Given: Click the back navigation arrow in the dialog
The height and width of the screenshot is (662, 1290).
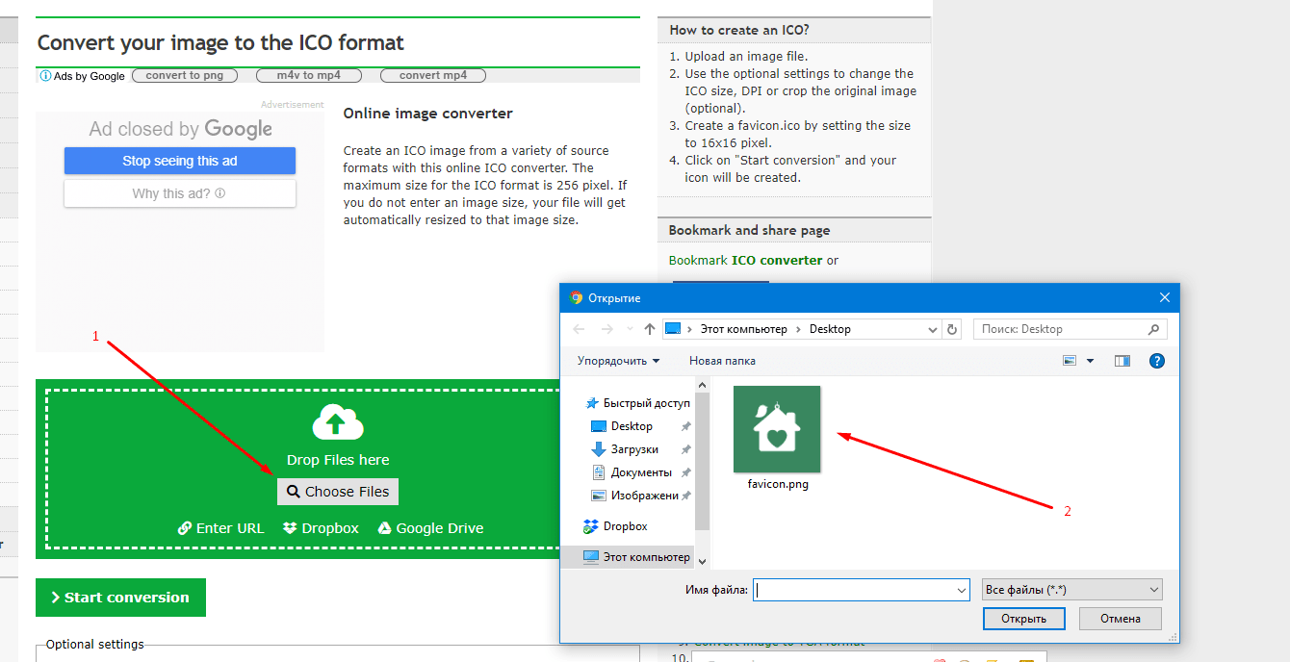Looking at the screenshot, I should point(579,328).
